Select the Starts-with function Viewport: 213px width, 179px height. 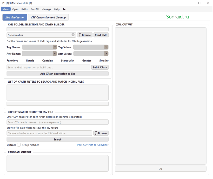click(68, 61)
